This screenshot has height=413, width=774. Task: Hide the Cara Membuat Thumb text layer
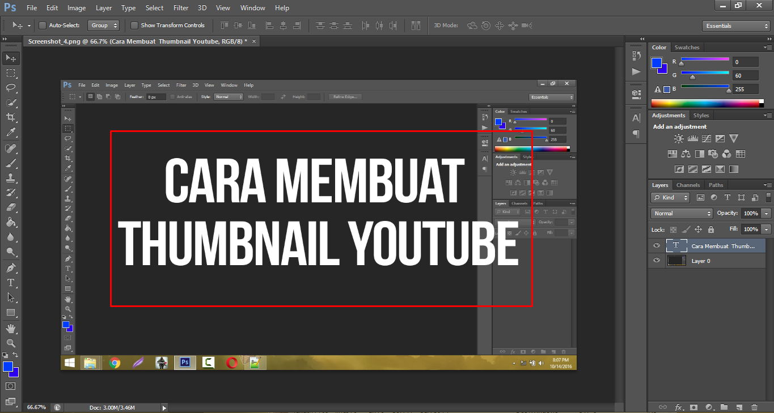click(x=656, y=245)
